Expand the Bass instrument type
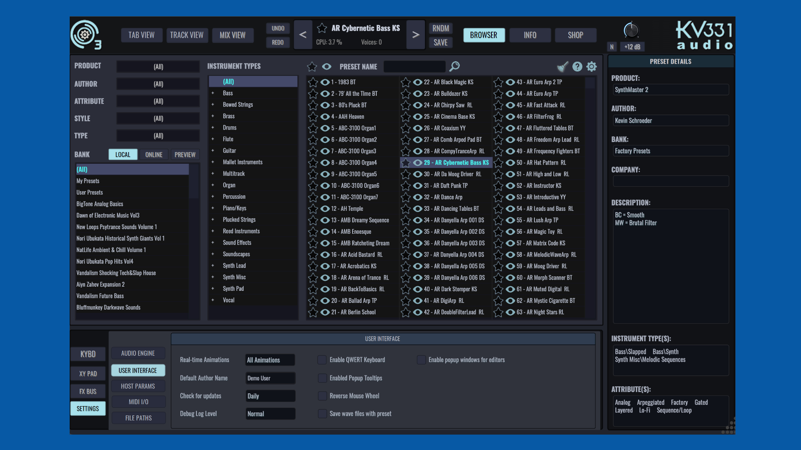801x450 pixels. [x=213, y=93]
